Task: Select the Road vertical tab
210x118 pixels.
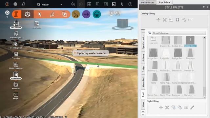Action: pos(143,94)
